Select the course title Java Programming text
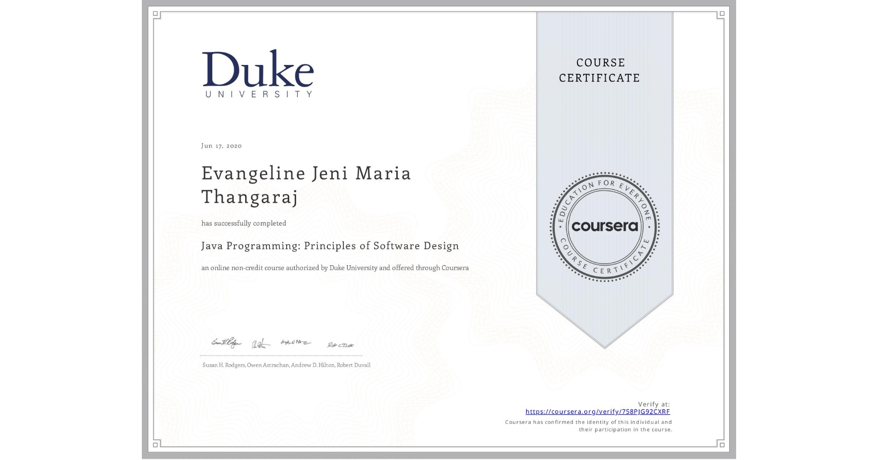The height and width of the screenshot is (460, 879). coord(330,245)
